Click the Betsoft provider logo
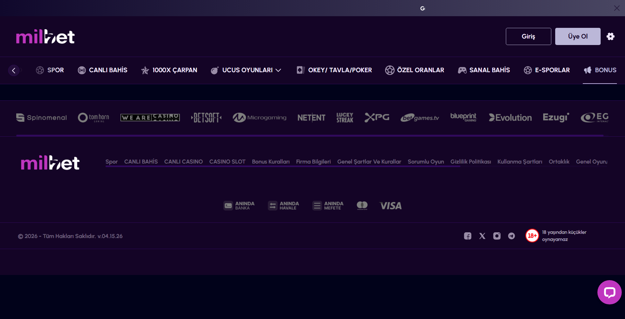The width and height of the screenshot is (625, 319). pos(206,118)
